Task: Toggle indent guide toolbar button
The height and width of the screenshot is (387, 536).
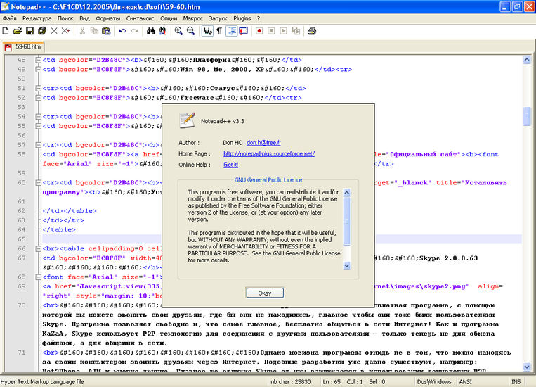Action: pyautogui.click(x=232, y=31)
